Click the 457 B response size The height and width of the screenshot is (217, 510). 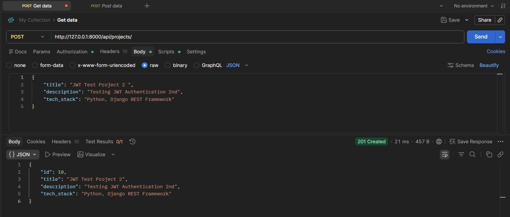click(422, 142)
